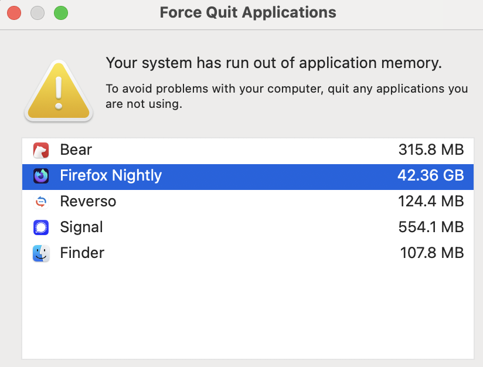Select the Firefox Nightly name label
The width and height of the screenshot is (483, 367).
pyautogui.click(x=111, y=176)
